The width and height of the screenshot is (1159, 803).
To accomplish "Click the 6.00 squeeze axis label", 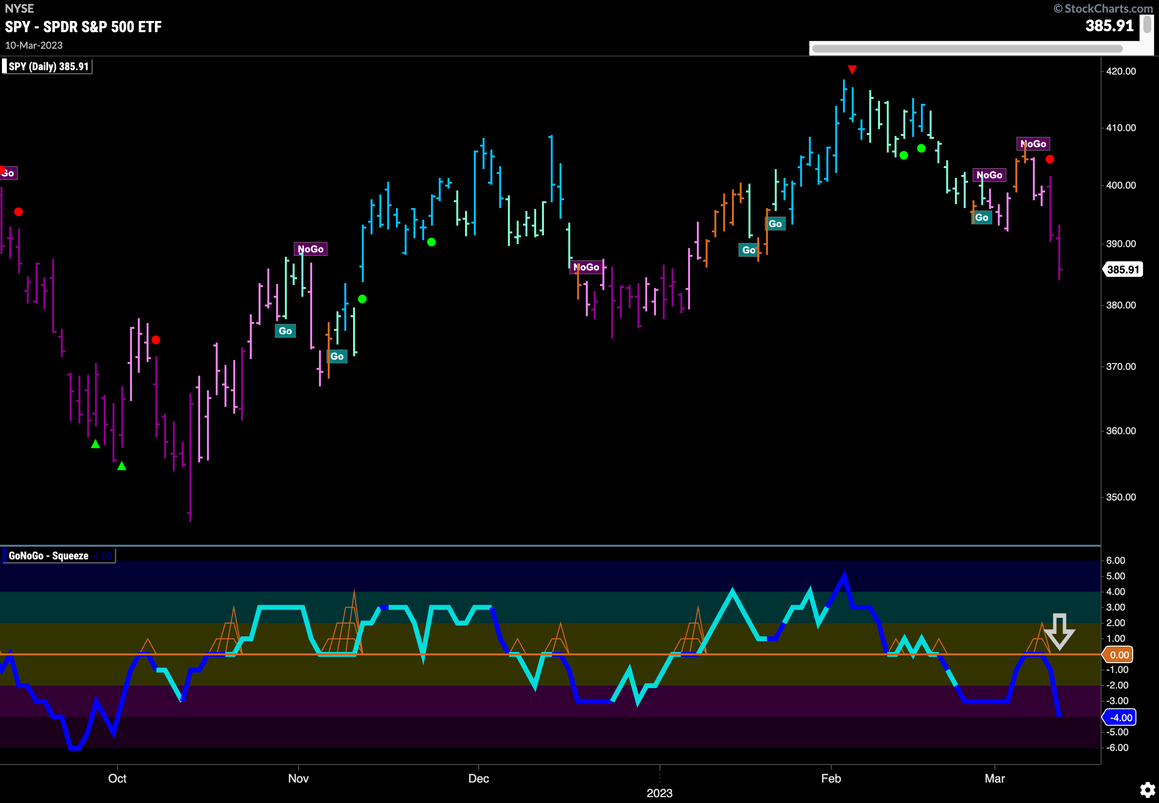I will point(1115,560).
